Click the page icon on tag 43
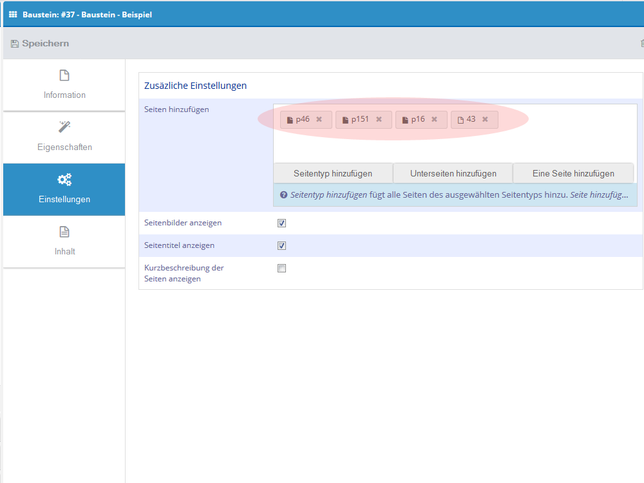644x483 pixels. [x=460, y=120]
